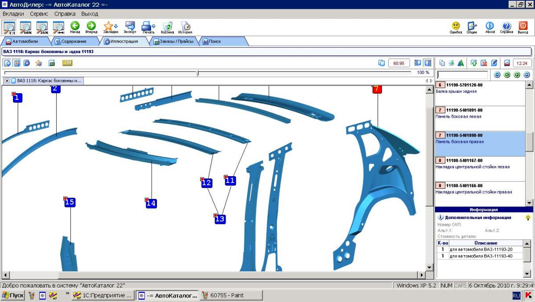Select part 11190-5701120-00 Балка крыши задняя
Viewport: 535px width, 302px height.
[x=480, y=93]
